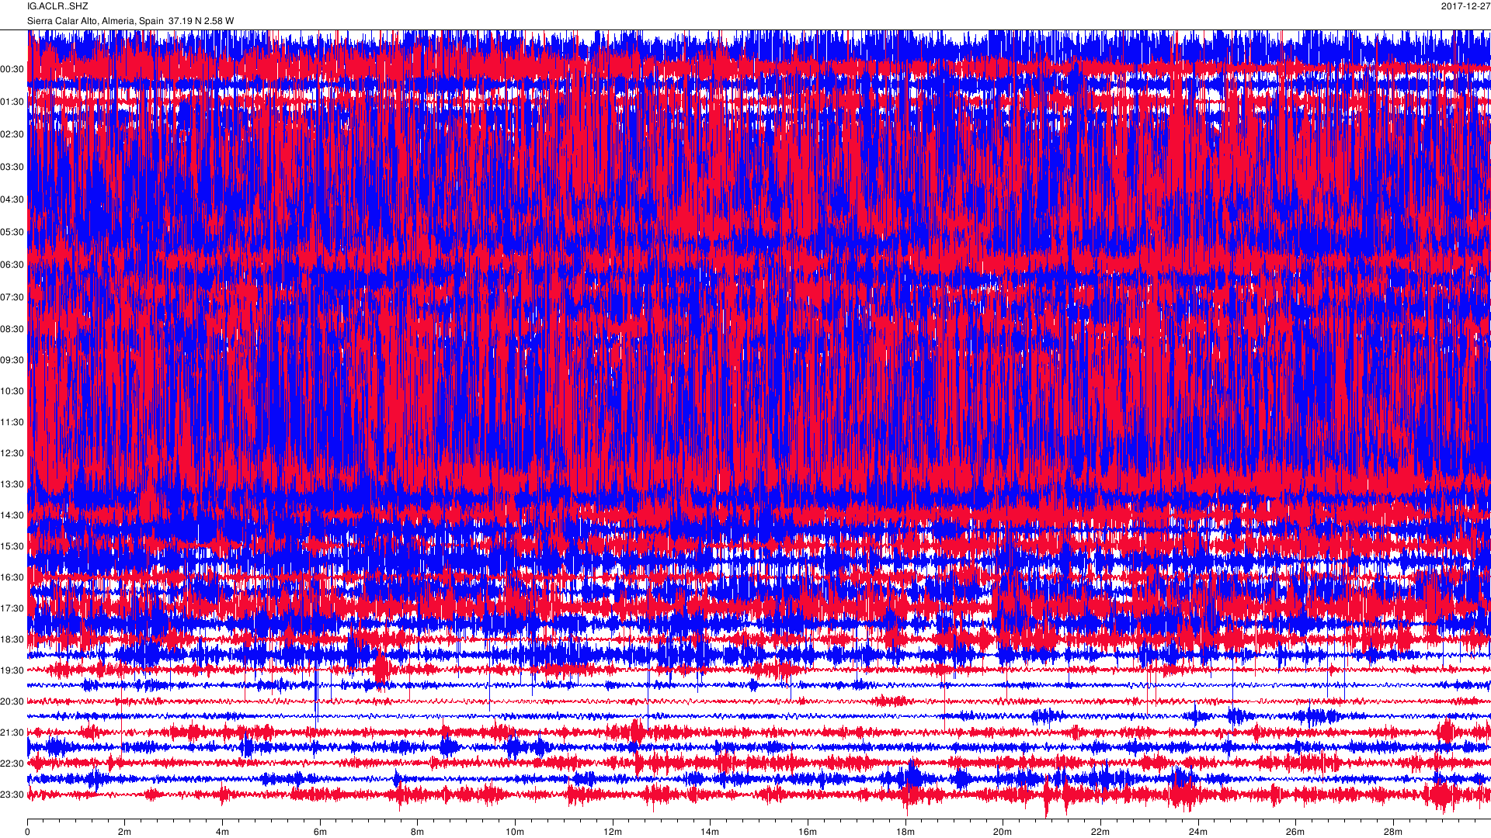Screen dimensions: 1491x838
Task: Click the 6m axis tick label
Action: pyautogui.click(x=320, y=832)
